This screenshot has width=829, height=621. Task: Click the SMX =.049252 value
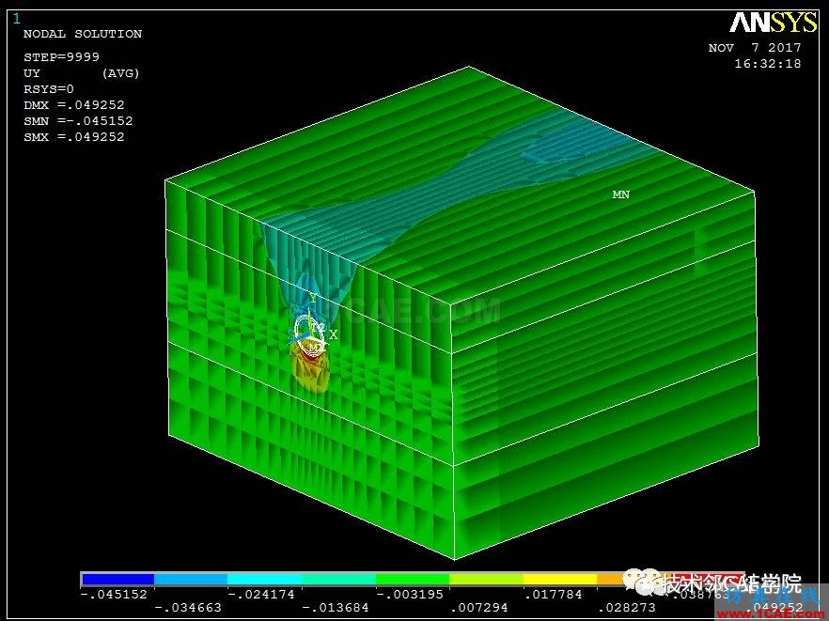[x=74, y=136]
